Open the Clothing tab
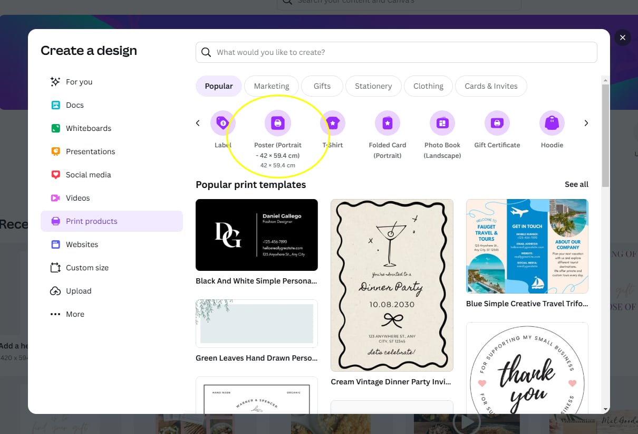The width and height of the screenshot is (638, 434). 428,86
